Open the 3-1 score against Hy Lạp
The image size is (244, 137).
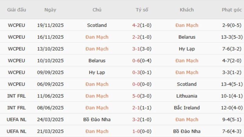coord(142,49)
